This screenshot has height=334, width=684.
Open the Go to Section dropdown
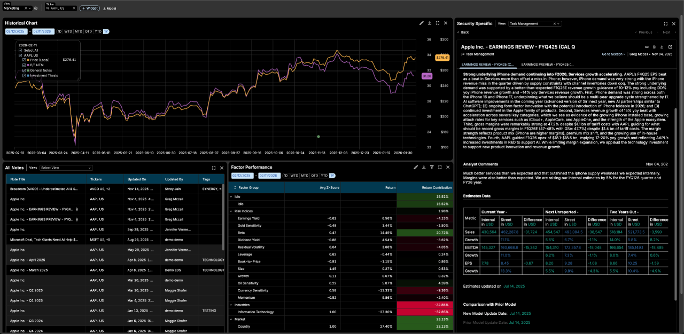click(x=614, y=54)
